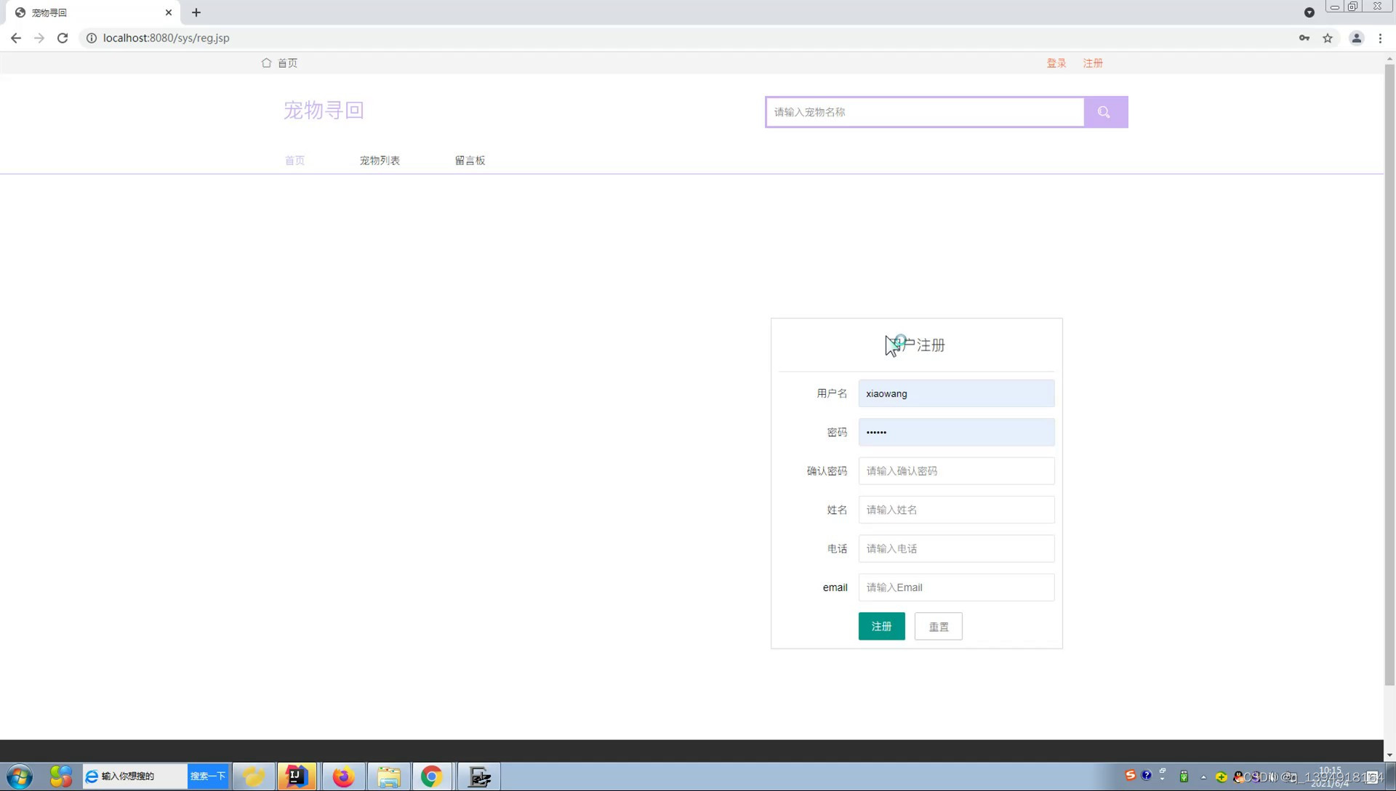The width and height of the screenshot is (1396, 791).
Task: Click the USB safely-remove tray icon
Action: pyautogui.click(x=1184, y=776)
